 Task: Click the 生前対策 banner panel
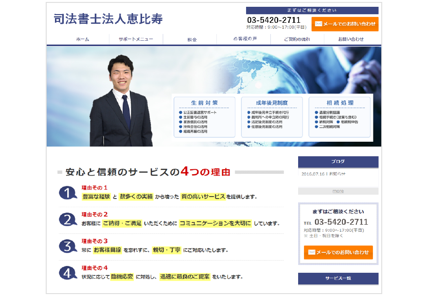coord(204,117)
